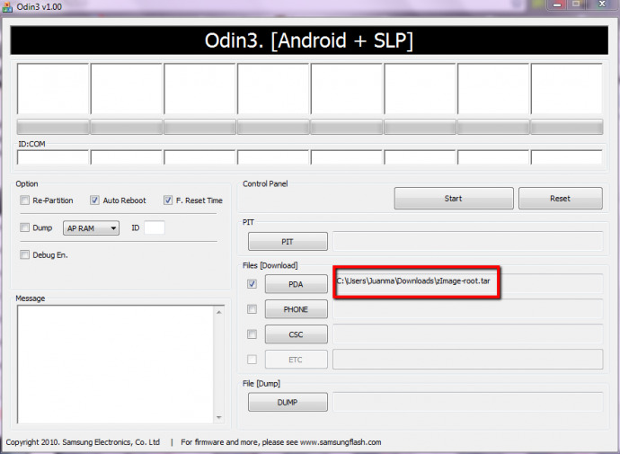Click the Odin3 app icon in title bar
The width and height of the screenshot is (620, 454).
tap(8, 7)
